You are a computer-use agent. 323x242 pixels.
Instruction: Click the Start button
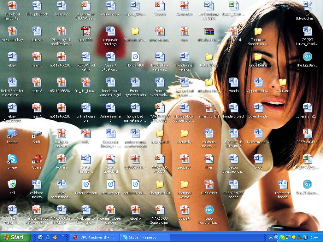pos(15,237)
